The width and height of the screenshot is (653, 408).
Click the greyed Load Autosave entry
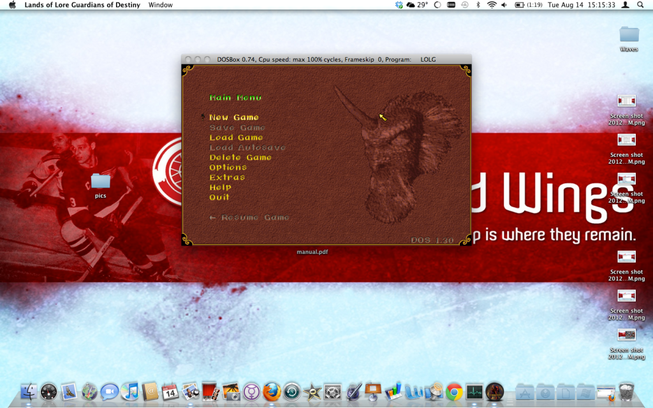[x=247, y=147]
